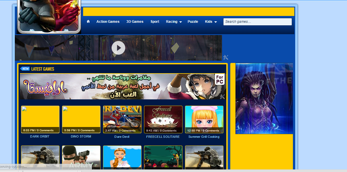Expand the Kids dropdown menu
Viewport: 347px width, 172px height.
tap(211, 21)
